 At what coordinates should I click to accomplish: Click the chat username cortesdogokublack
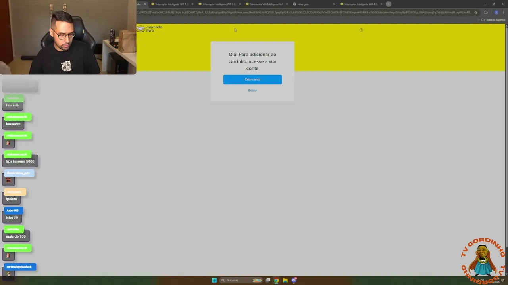19,267
